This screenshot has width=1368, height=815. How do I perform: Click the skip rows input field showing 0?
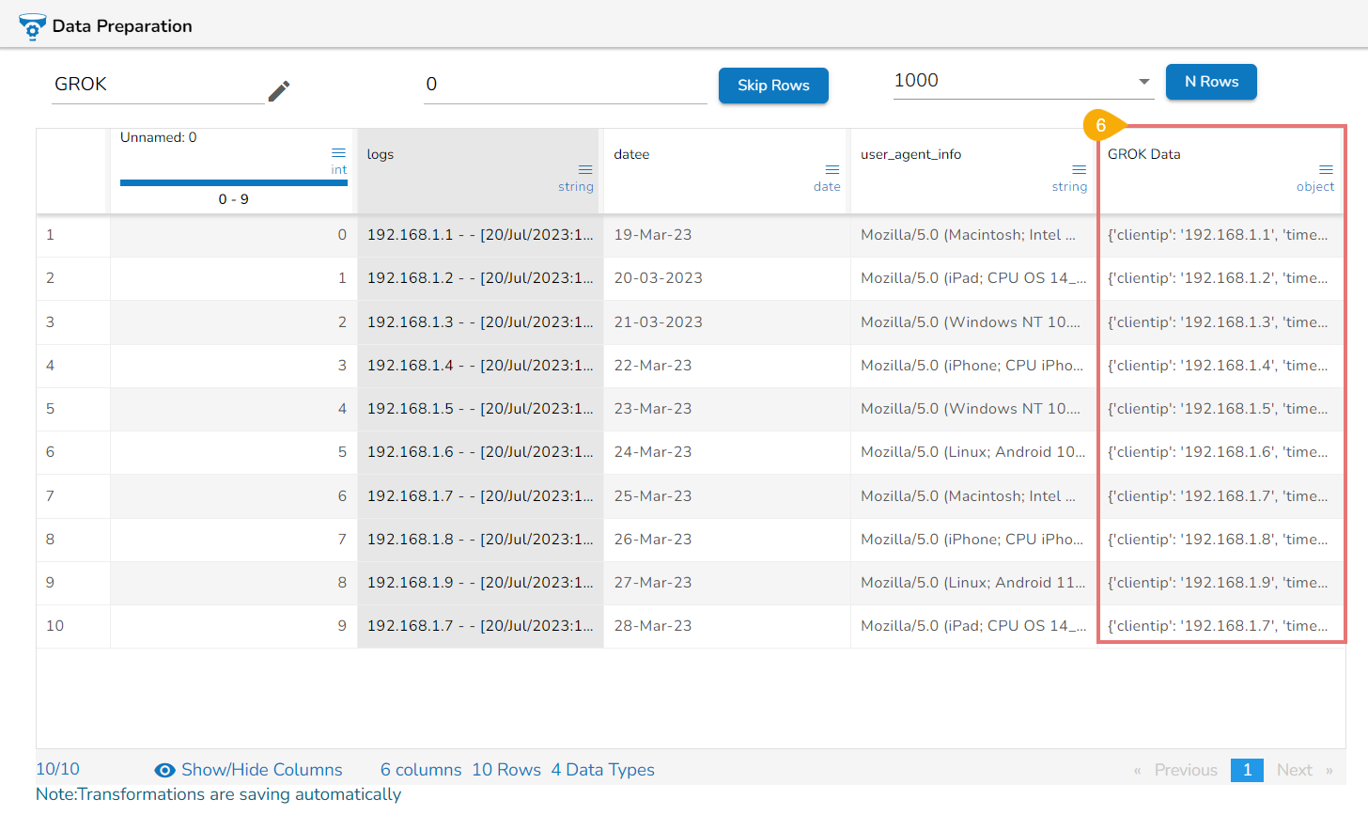tap(565, 85)
